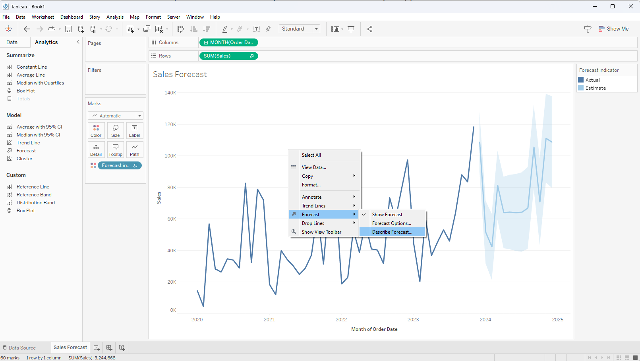The width and height of the screenshot is (640, 361).
Task: Click the Label marks card
Action: click(x=134, y=131)
